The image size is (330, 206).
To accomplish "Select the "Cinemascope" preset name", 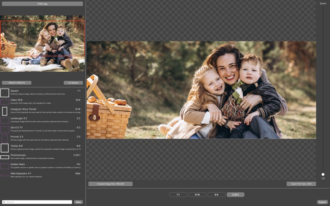I will point(18,155).
